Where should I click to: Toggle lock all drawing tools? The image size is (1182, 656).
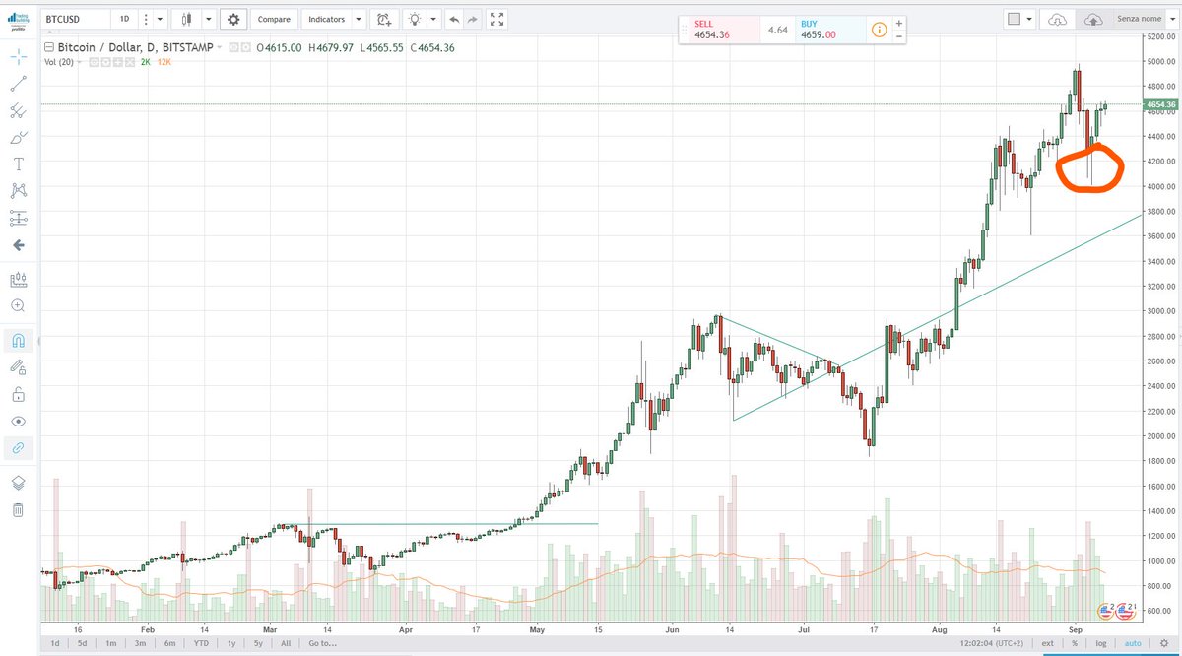click(x=18, y=395)
